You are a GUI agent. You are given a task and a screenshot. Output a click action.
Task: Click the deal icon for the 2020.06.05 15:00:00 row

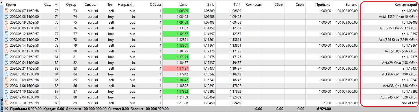tap(7, 28)
